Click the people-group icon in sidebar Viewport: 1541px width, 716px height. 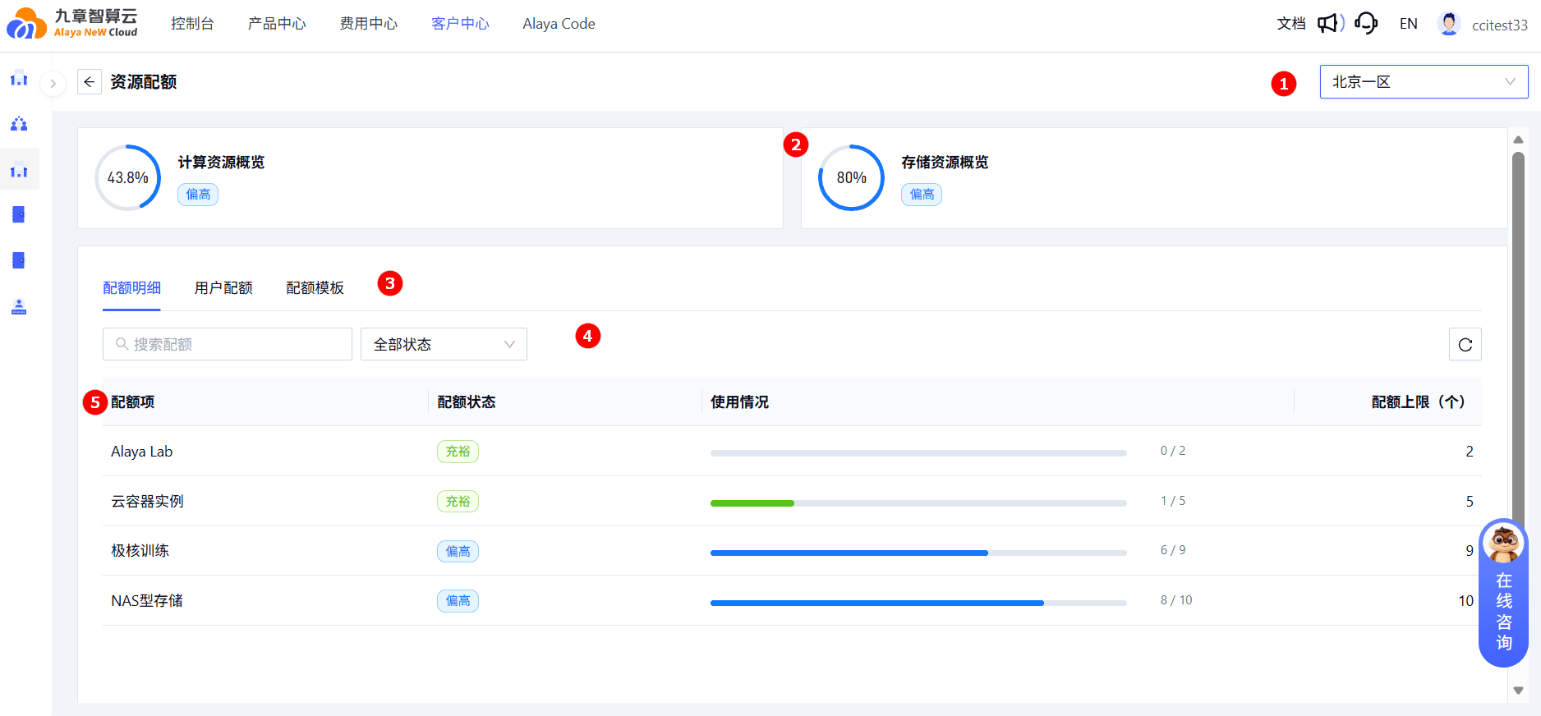point(19,124)
